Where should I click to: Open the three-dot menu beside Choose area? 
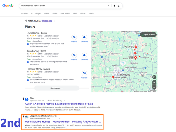pos(55,21)
